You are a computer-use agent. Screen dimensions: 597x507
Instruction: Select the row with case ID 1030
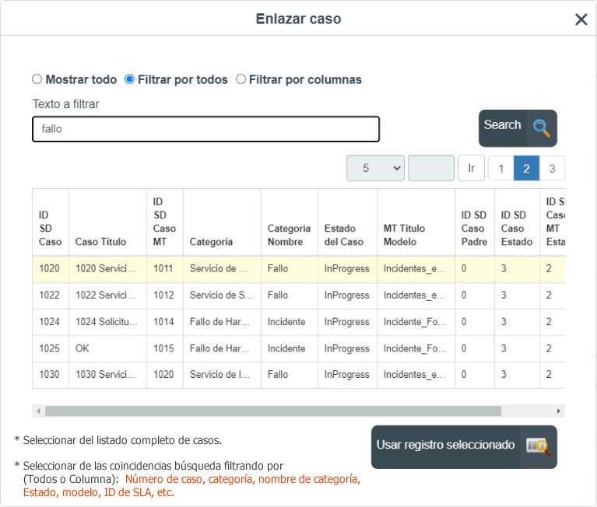point(299,375)
